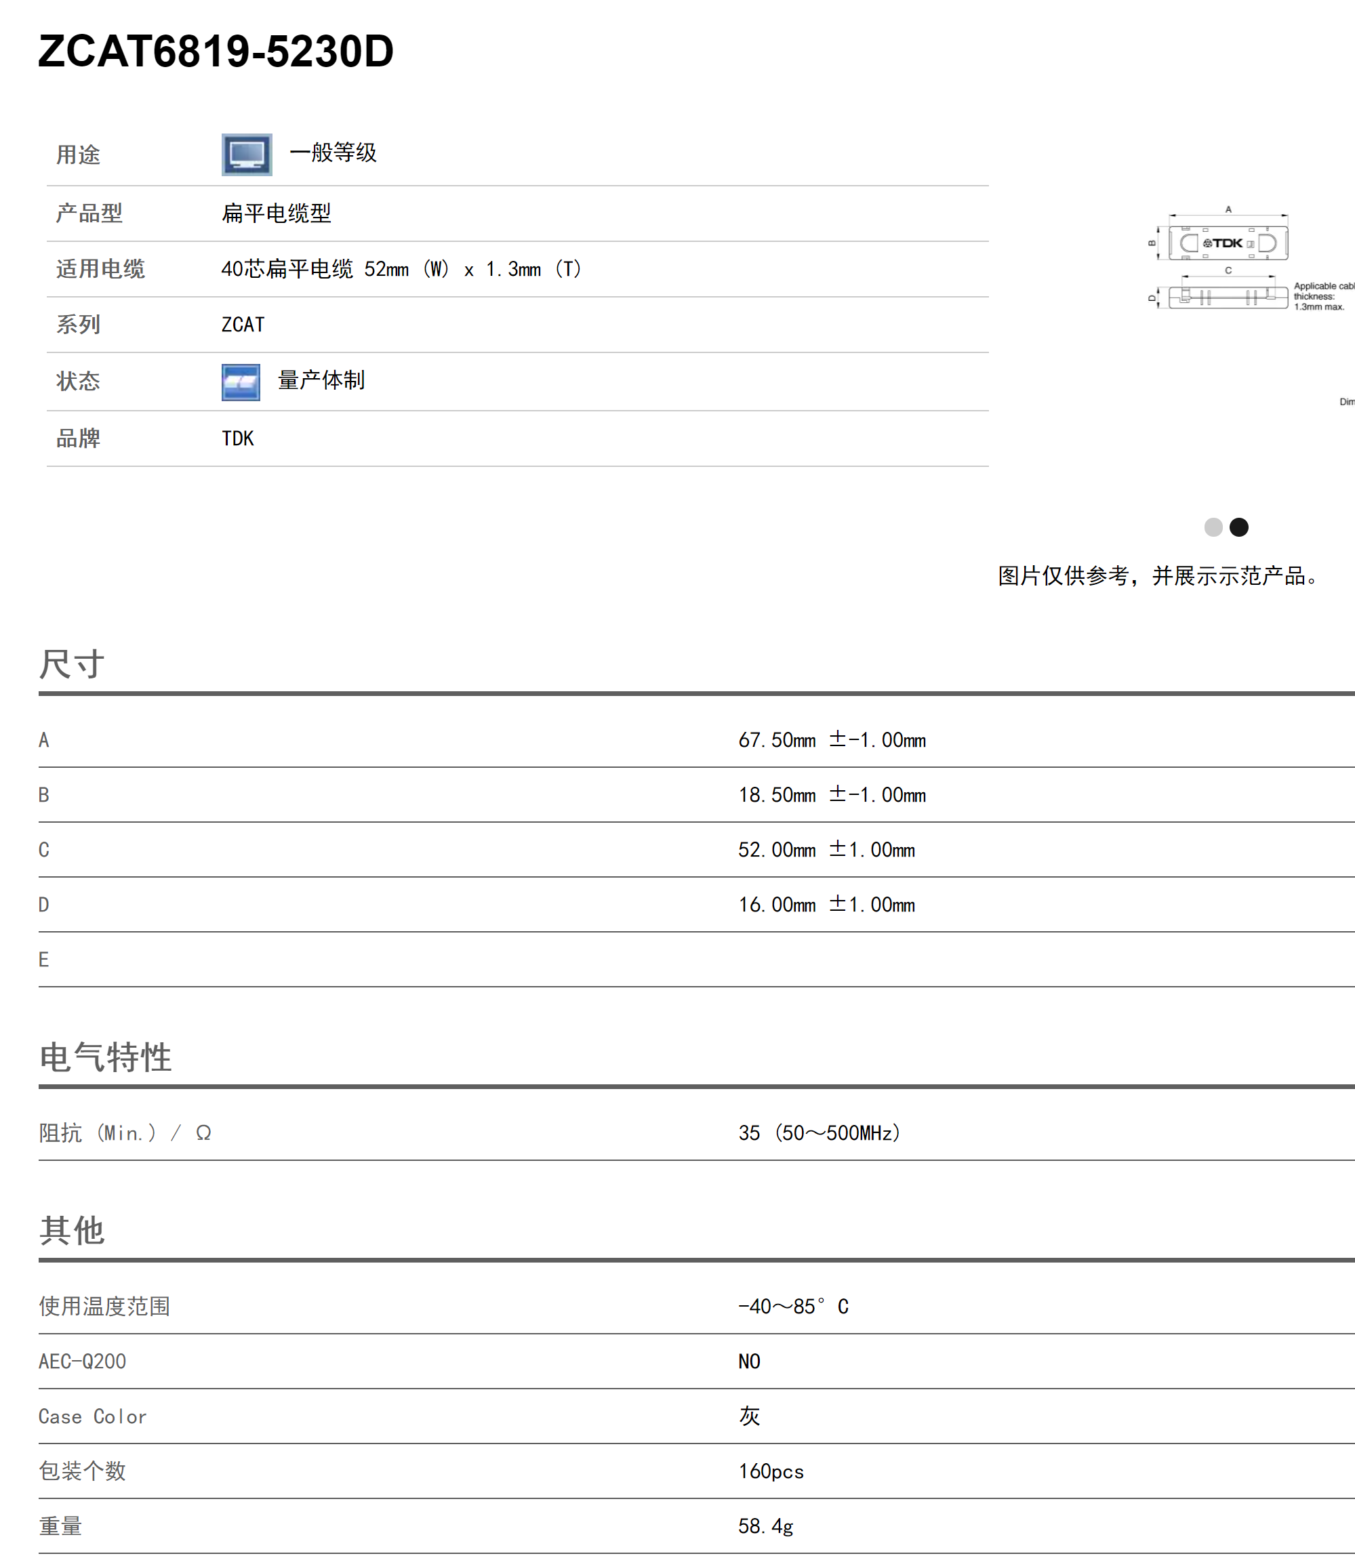Click the mass production status icon
The width and height of the screenshot is (1355, 1556).
pos(241,382)
